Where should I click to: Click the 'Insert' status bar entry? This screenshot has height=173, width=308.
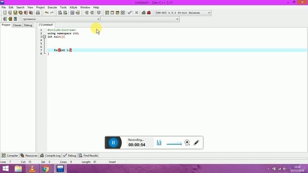tap(112, 162)
